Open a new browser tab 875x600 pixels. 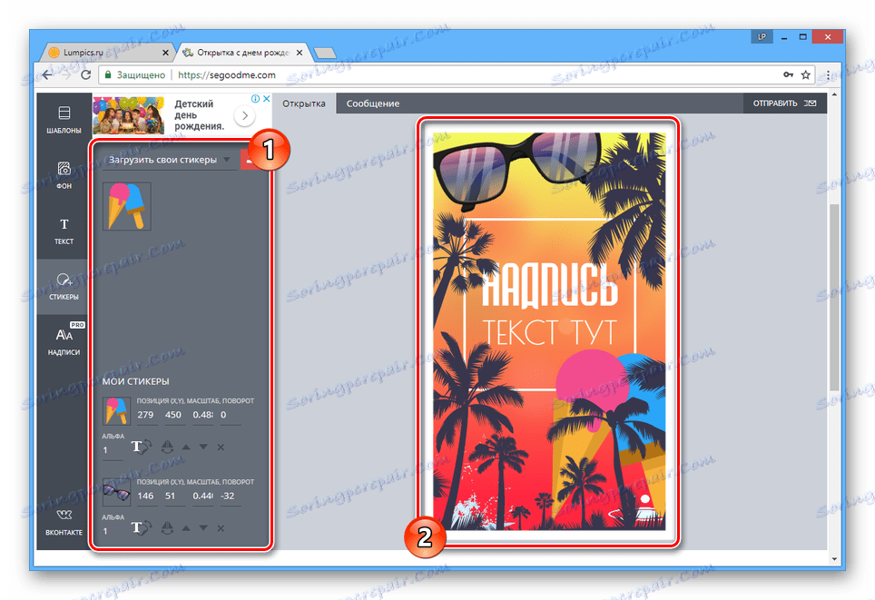click(x=324, y=53)
